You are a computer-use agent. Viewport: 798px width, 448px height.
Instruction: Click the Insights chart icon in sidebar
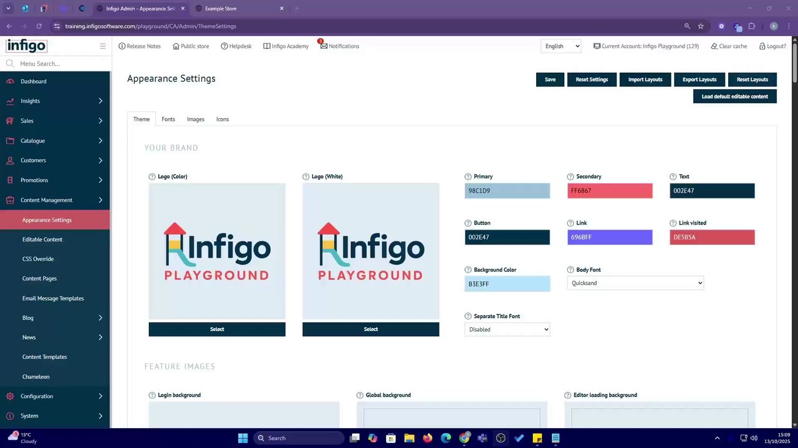[x=10, y=101]
